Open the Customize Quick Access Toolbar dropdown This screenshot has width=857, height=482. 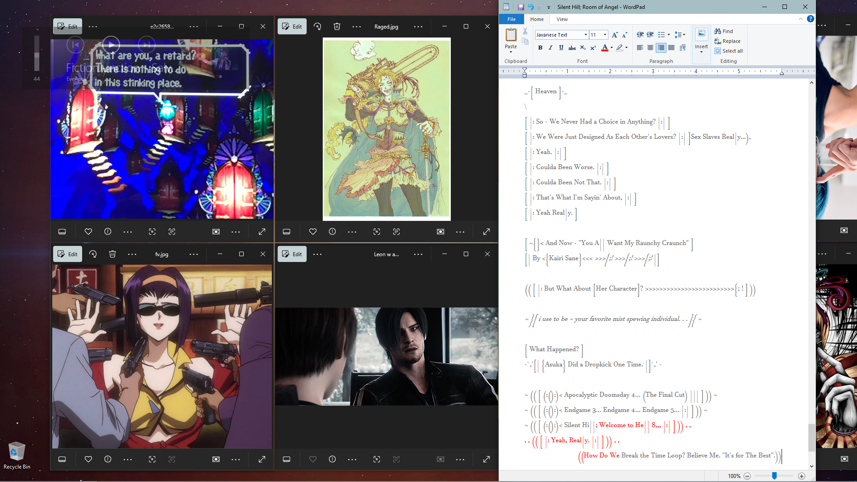click(549, 8)
